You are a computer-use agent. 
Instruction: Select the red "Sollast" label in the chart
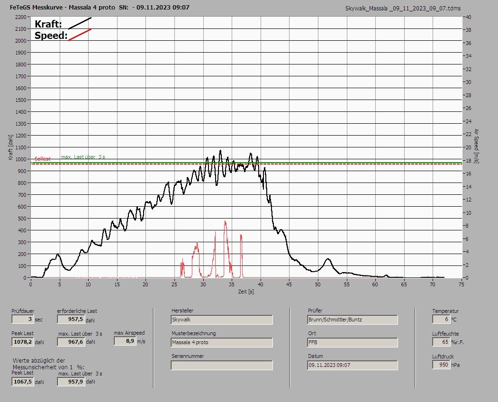coord(43,159)
